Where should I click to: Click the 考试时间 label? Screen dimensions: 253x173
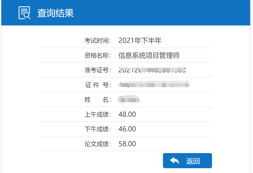98,41
